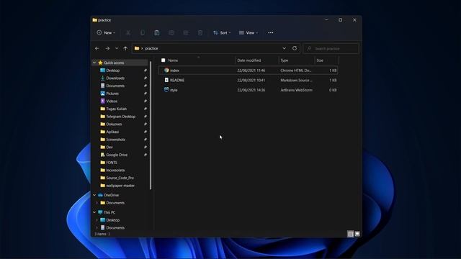Click README date 22/08/2021 10:41
This screenshot has width=461, height=259.
point(251,80)
